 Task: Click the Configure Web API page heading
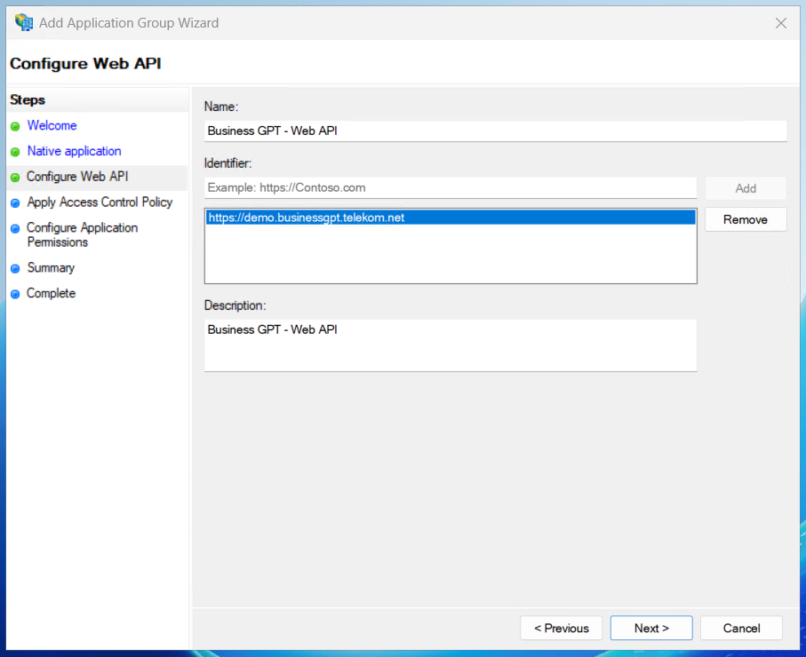85,63
